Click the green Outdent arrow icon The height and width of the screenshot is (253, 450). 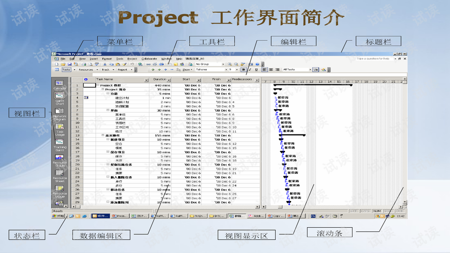click(153, 70)
